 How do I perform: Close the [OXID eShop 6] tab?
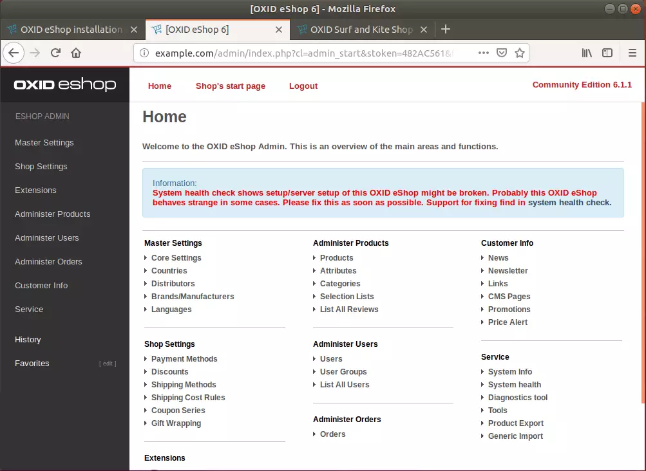point(279,30)
